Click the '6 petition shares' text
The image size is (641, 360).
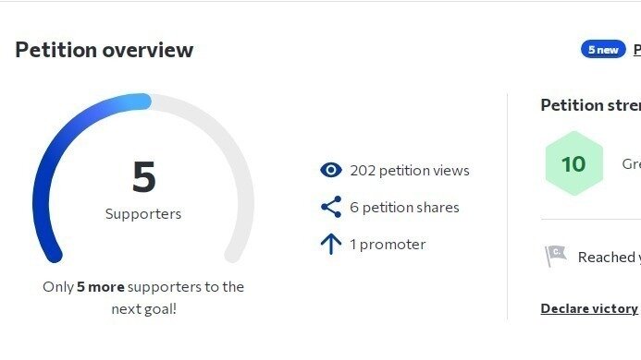pyautogui.click(x=404, y=208)
